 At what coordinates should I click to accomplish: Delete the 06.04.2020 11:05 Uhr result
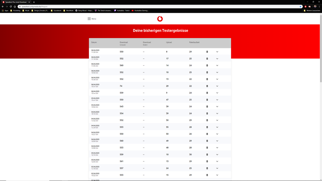207,65
